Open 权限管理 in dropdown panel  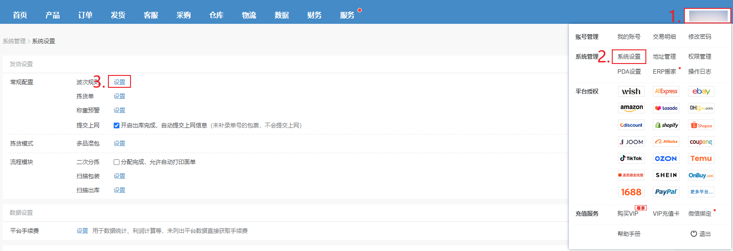coord(700,56)
